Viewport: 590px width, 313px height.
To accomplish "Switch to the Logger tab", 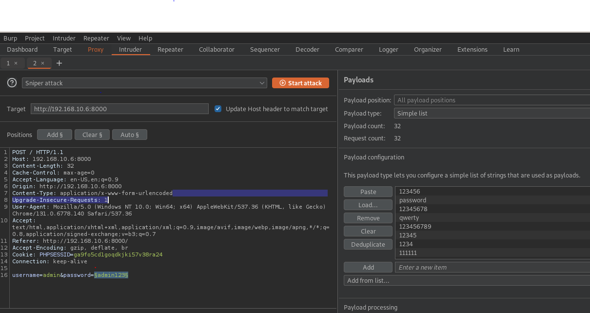I will [x=389, y=49].
